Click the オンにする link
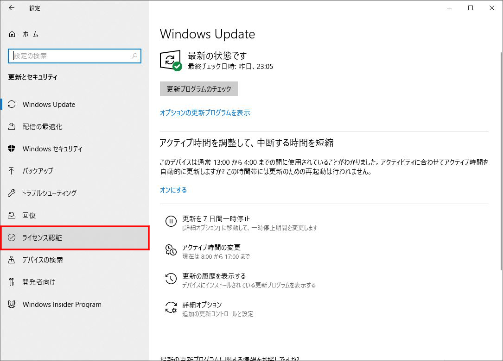This screenshot has height=361, width=503. (173, 190)
